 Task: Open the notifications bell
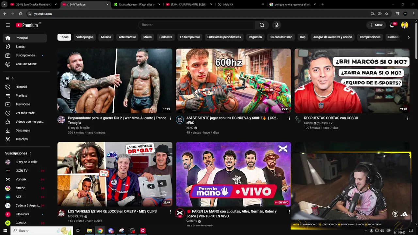coord(393,25)
